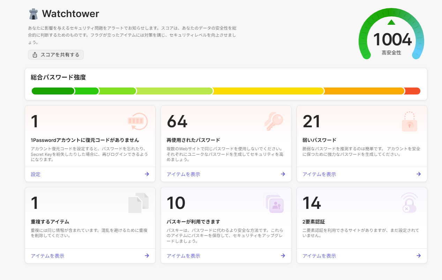442x280 pixels.
Task: Click the Watchtower tower icon
Action: point(33,14)
